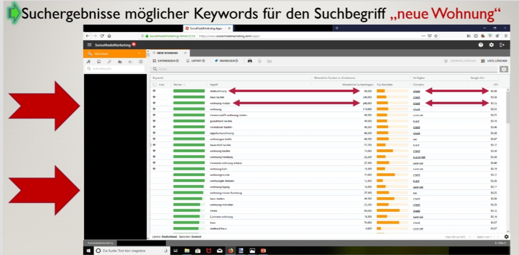Screen dimensions: 519x255
Task: Open table settings gear beside search bar
Action: coord(504,69)
